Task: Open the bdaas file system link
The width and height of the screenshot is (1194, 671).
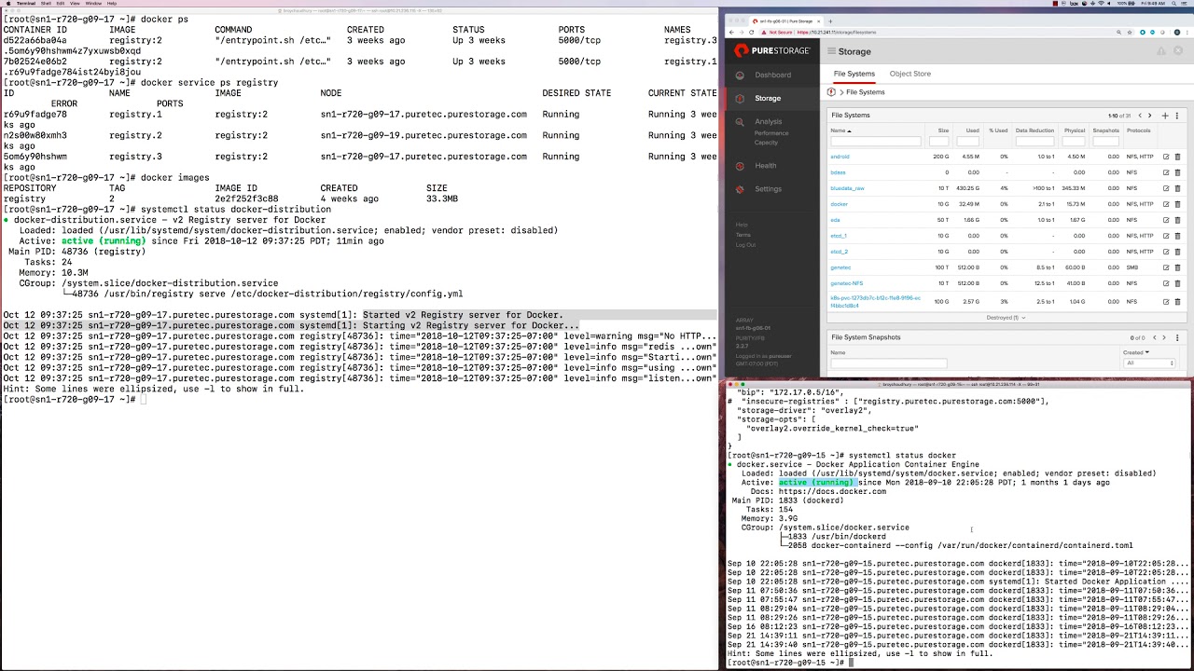Action: click(838, 172)
